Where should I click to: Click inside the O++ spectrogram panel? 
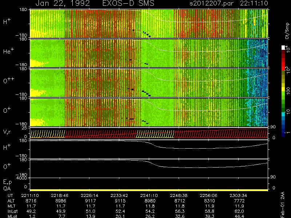149,83
